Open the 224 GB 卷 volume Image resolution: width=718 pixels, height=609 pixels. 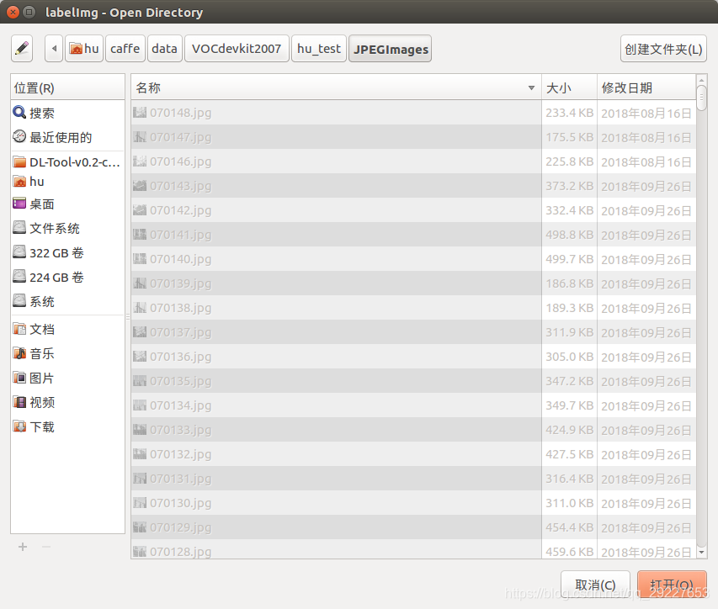(x=67, y=278)
